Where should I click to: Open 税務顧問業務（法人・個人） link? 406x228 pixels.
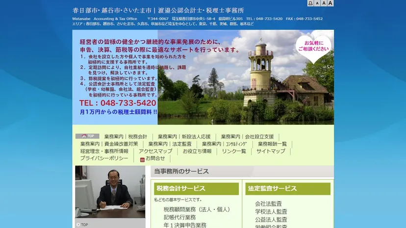click(197, 209)
